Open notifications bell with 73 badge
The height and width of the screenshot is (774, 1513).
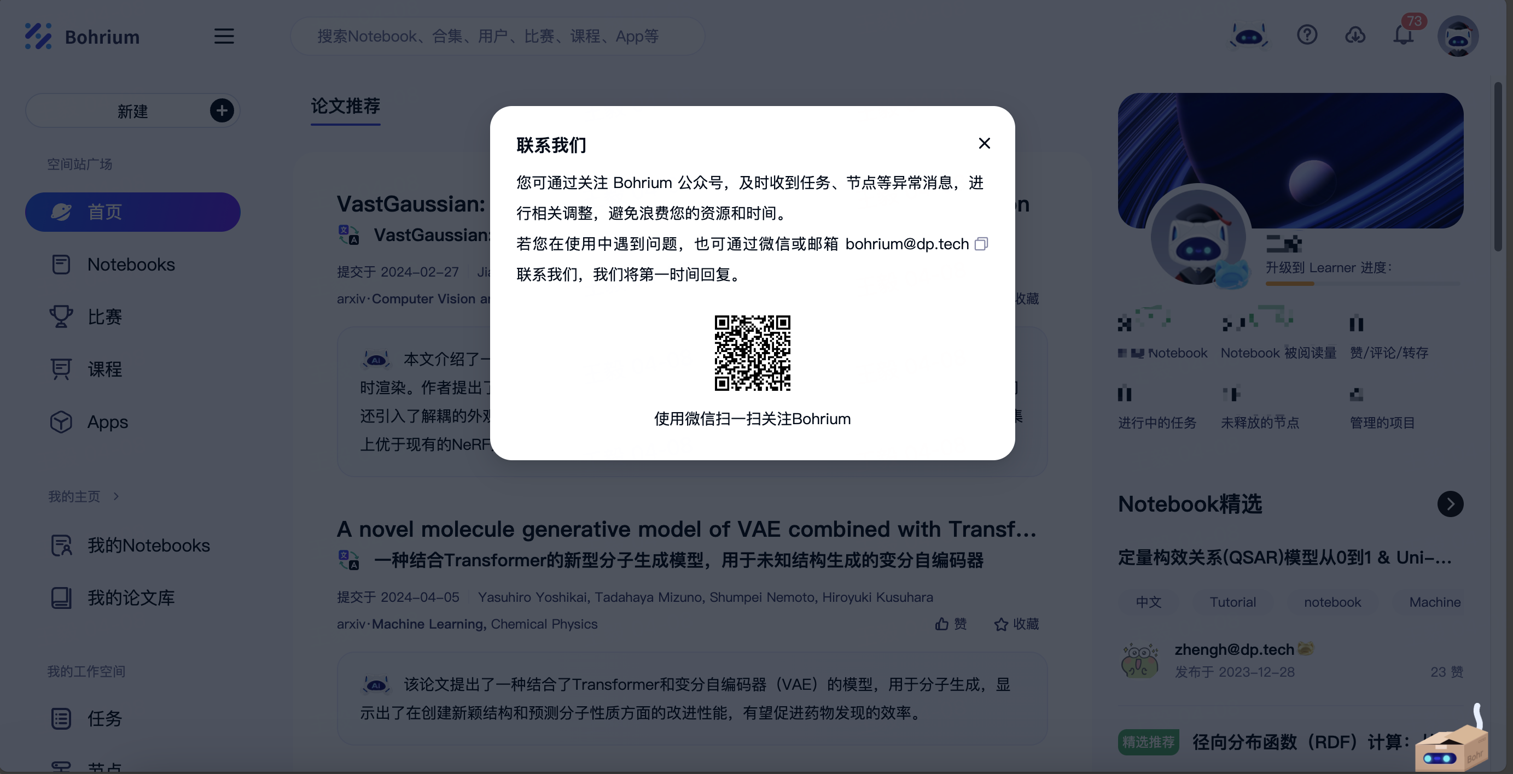[x=1404, y=35]
